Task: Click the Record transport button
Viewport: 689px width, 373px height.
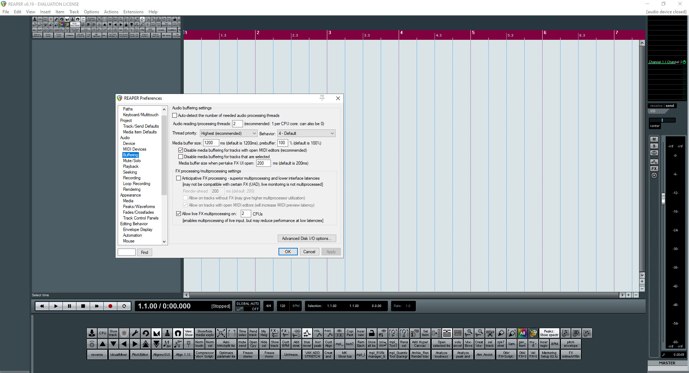Action: tap(111, 306)
